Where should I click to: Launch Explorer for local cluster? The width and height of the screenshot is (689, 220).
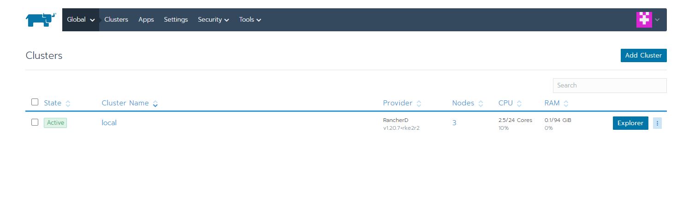(630, 123)
